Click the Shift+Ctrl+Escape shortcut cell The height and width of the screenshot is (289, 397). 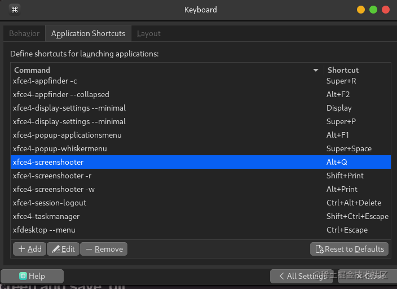click(x=358, y=217)
